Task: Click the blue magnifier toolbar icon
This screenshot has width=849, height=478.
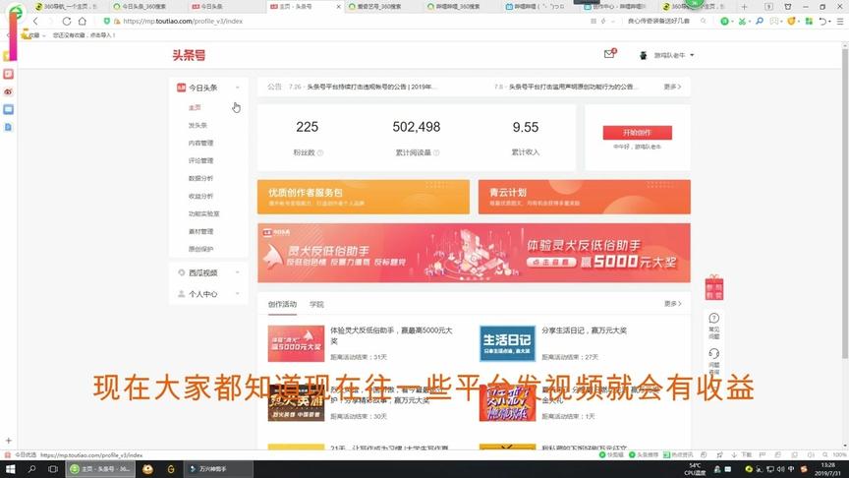Action: pos(760,21)
